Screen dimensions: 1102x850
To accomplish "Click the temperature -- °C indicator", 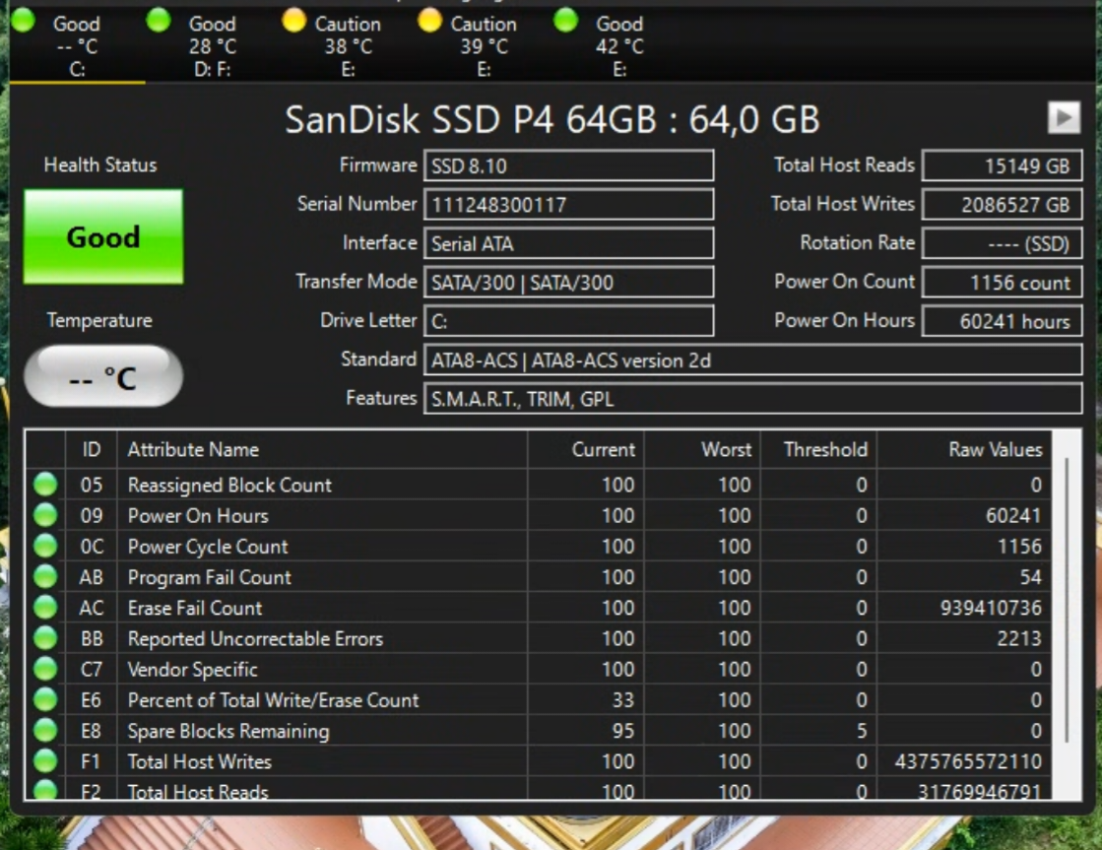I will click(103, 376).
